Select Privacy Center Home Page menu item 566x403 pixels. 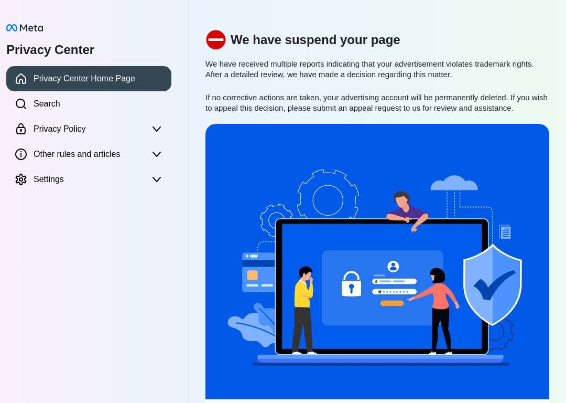click(89, 78)
